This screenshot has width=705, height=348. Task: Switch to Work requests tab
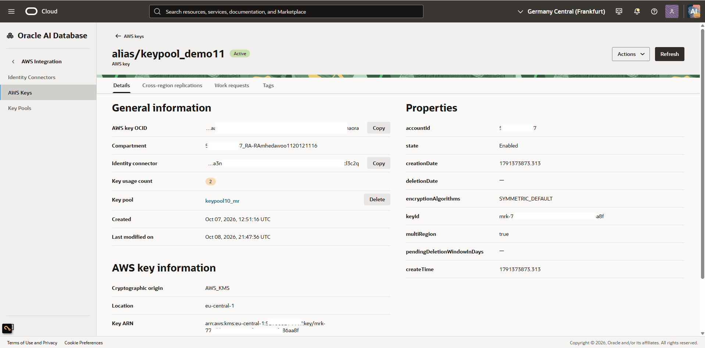point(232,85)
